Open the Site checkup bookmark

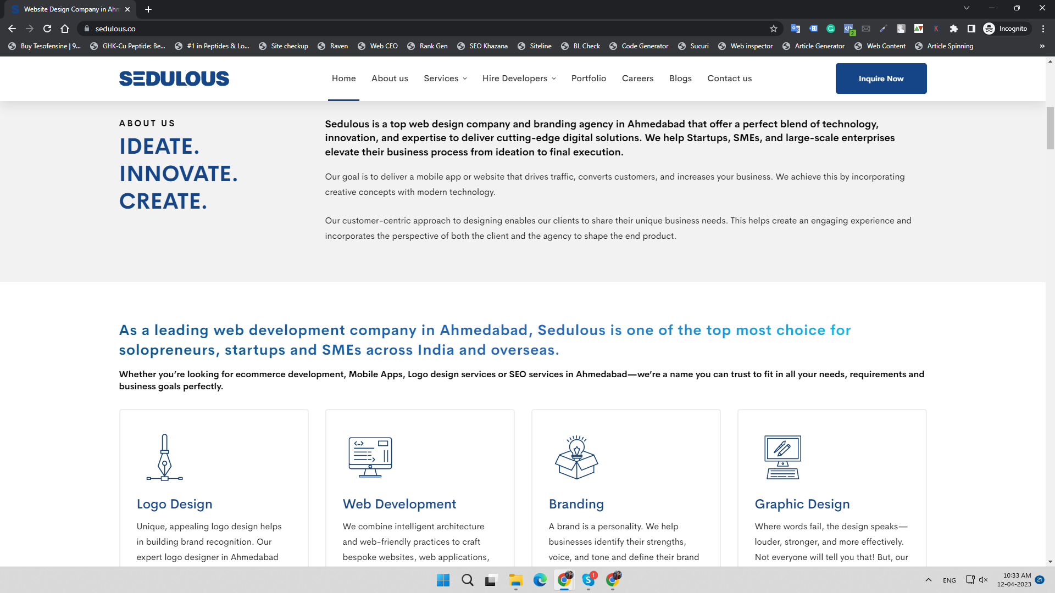coord(284,46)
